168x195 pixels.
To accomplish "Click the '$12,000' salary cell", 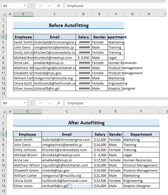I will 100,140.
